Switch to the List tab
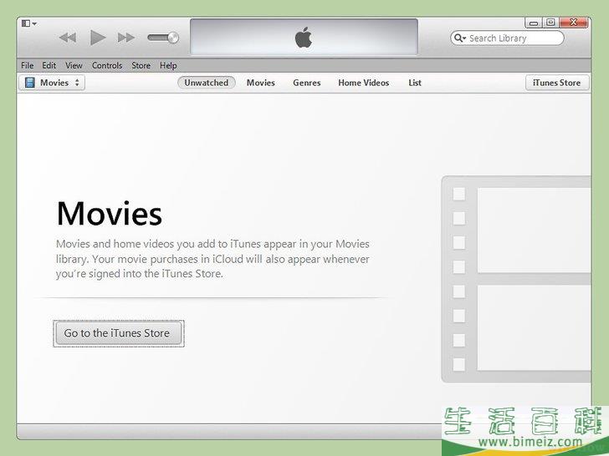Viewport: 609px width, 456px height. tap(415, 83)
